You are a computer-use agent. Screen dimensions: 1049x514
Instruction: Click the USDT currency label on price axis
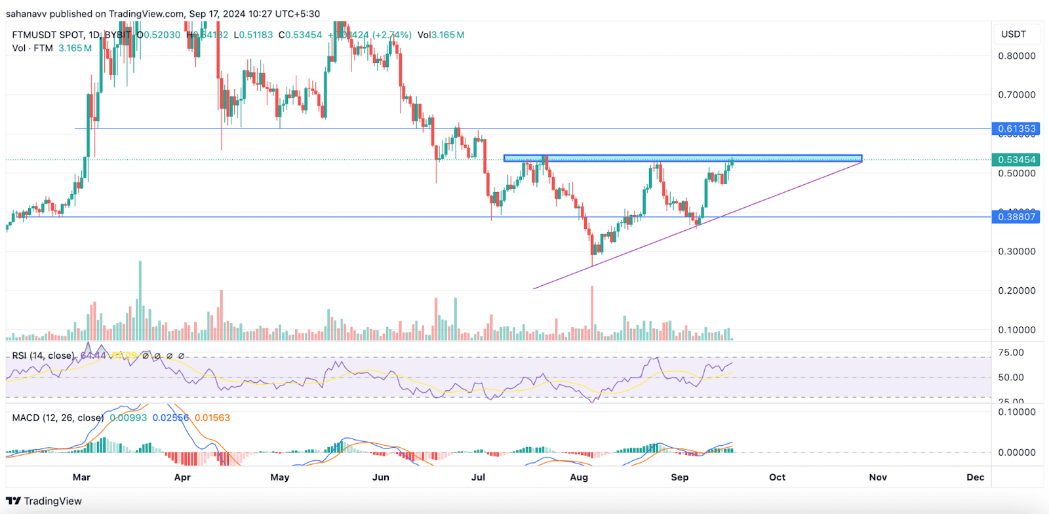1013,34
